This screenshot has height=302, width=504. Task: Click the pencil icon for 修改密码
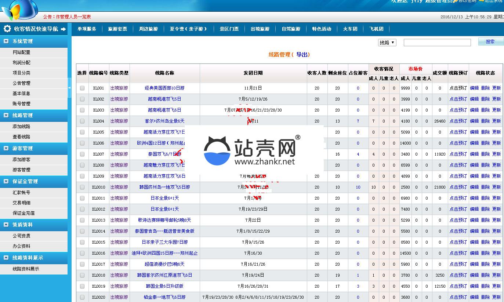(455, 1)
